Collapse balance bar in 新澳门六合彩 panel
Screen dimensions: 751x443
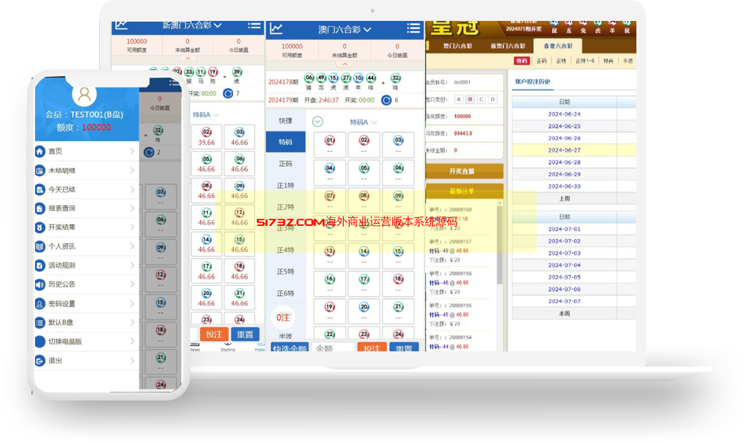coord(188,59)
